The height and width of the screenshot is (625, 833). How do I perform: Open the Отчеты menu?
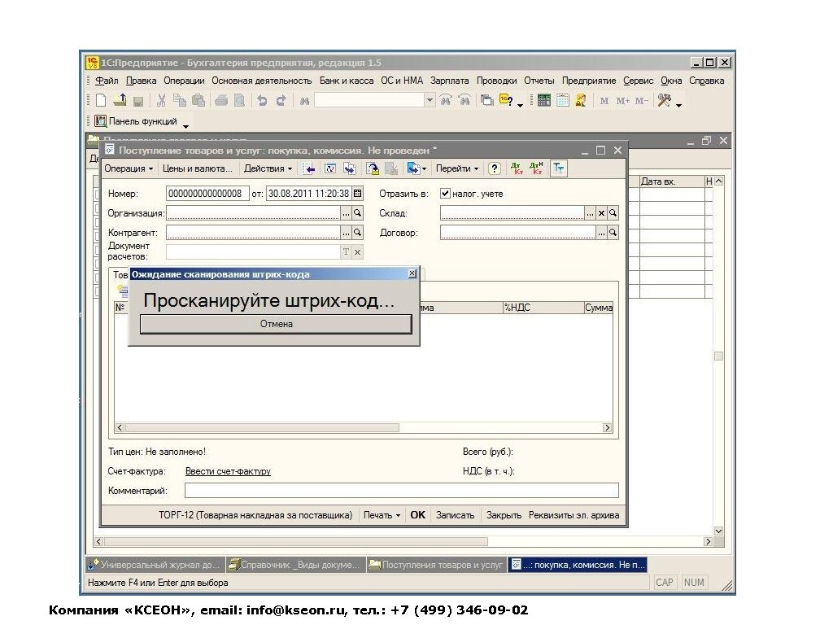click(539, 81)
